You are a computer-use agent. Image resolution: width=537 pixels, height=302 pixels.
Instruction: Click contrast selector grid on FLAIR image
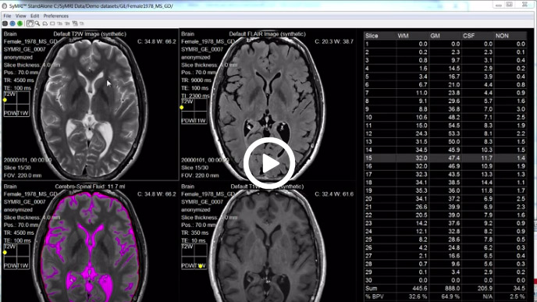point(194,112)
